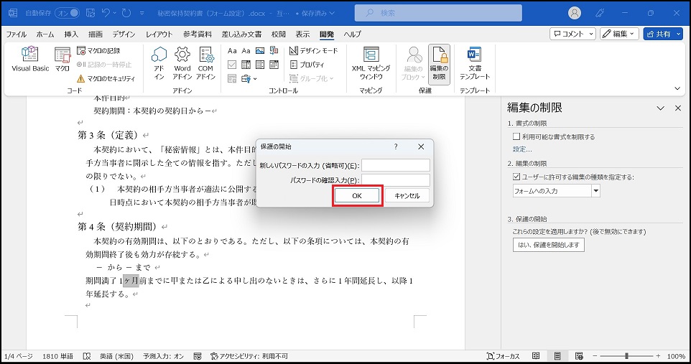Insert combo box content control
691x364 pixels.
coord(246,65)
